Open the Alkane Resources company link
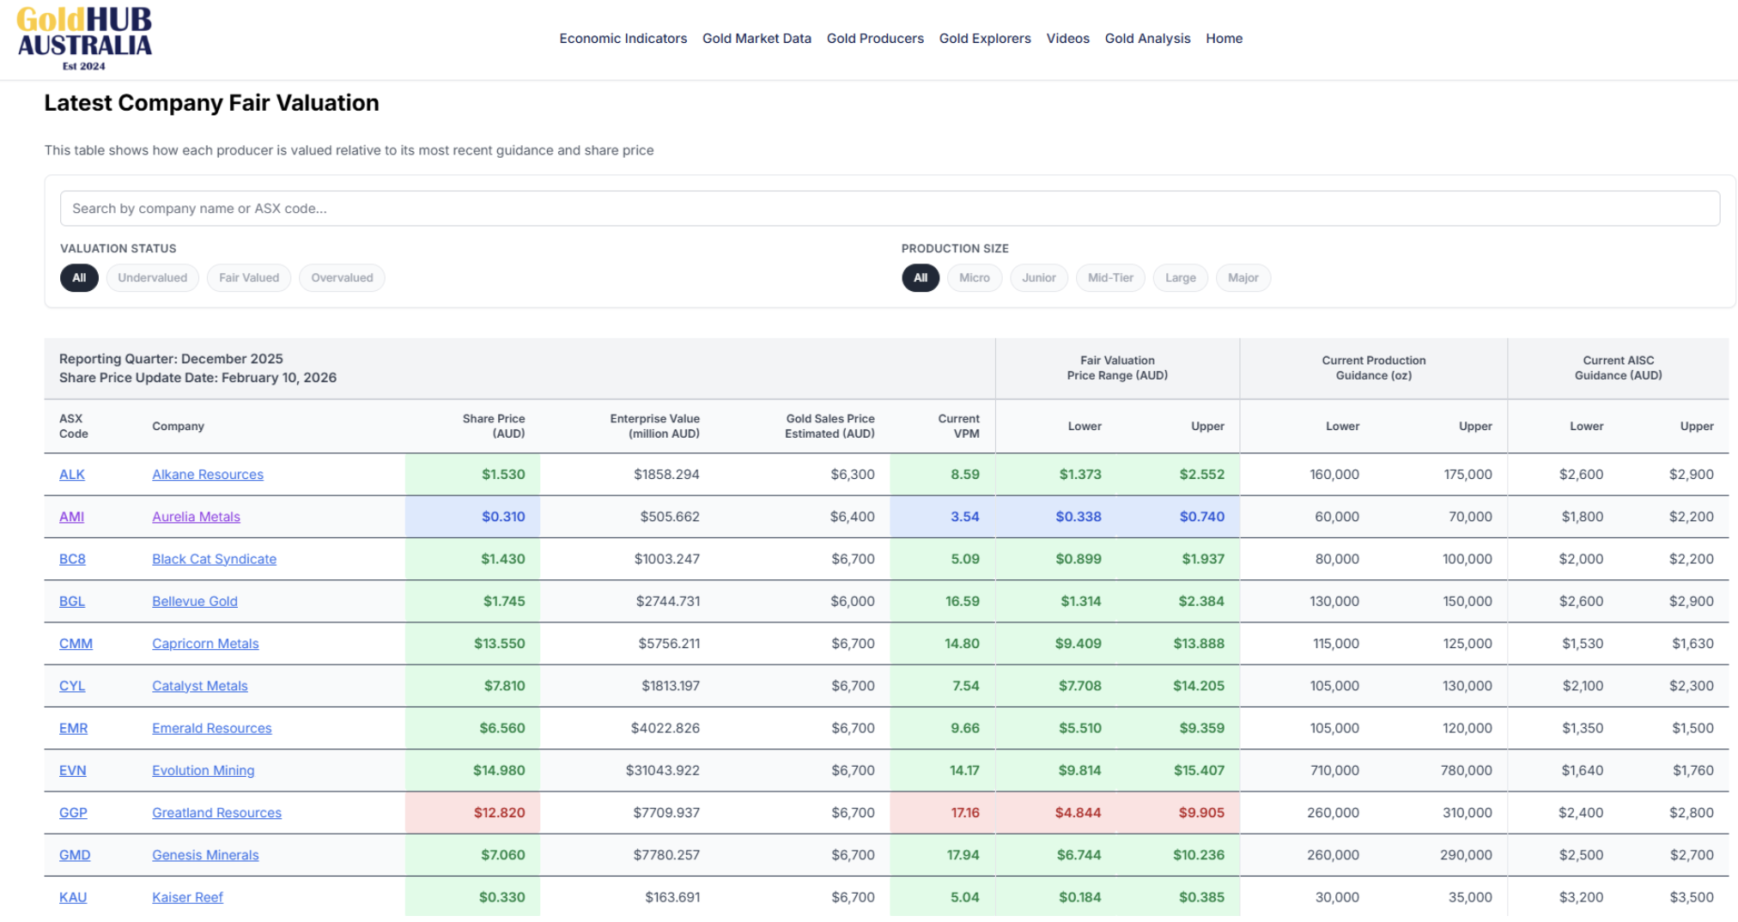This screenshot has width=1738, height=922. [208, 475]
